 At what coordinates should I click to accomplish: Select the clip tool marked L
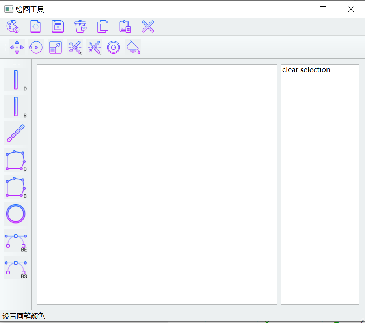[94, 47]
